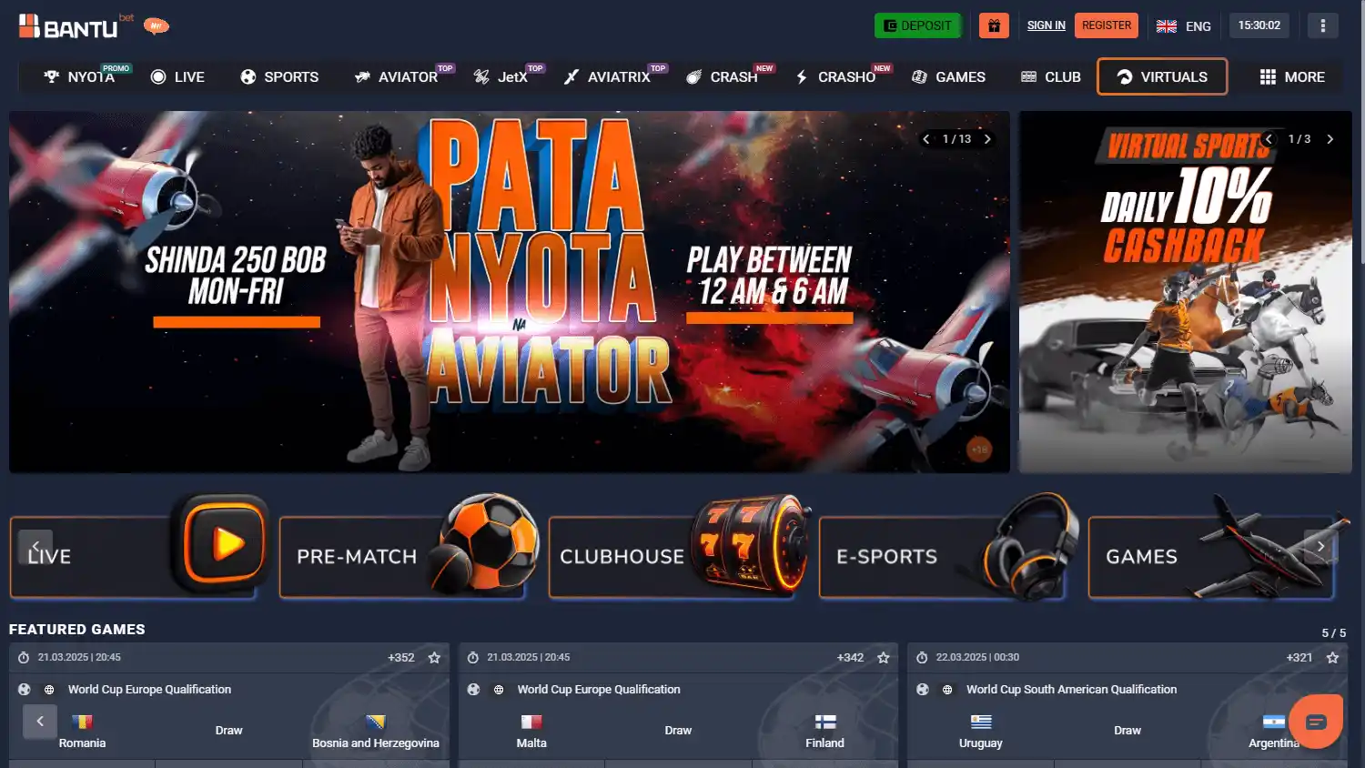Open +321 more markets link
The image size is (1365, 768).
(1299, 657)
